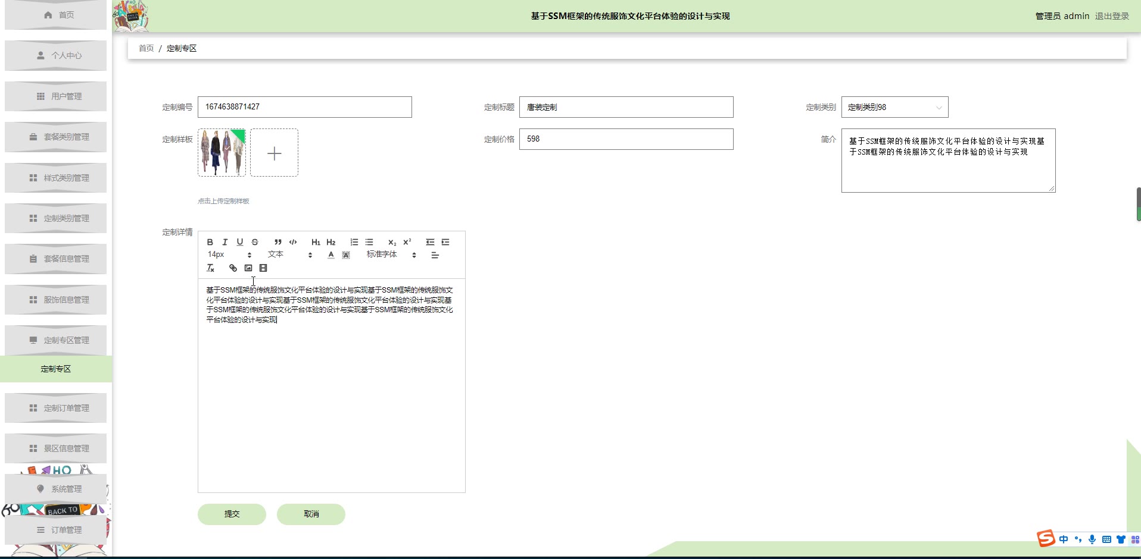Open 样式类别管理 in the sidebar
This screenshot has height=559, width=1141.
(55, 178)
